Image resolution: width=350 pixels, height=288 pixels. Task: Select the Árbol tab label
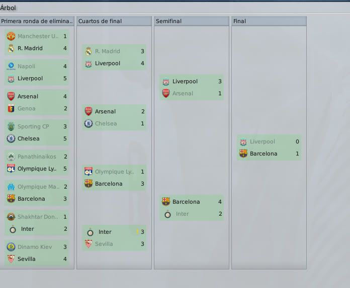coord(8,8)
